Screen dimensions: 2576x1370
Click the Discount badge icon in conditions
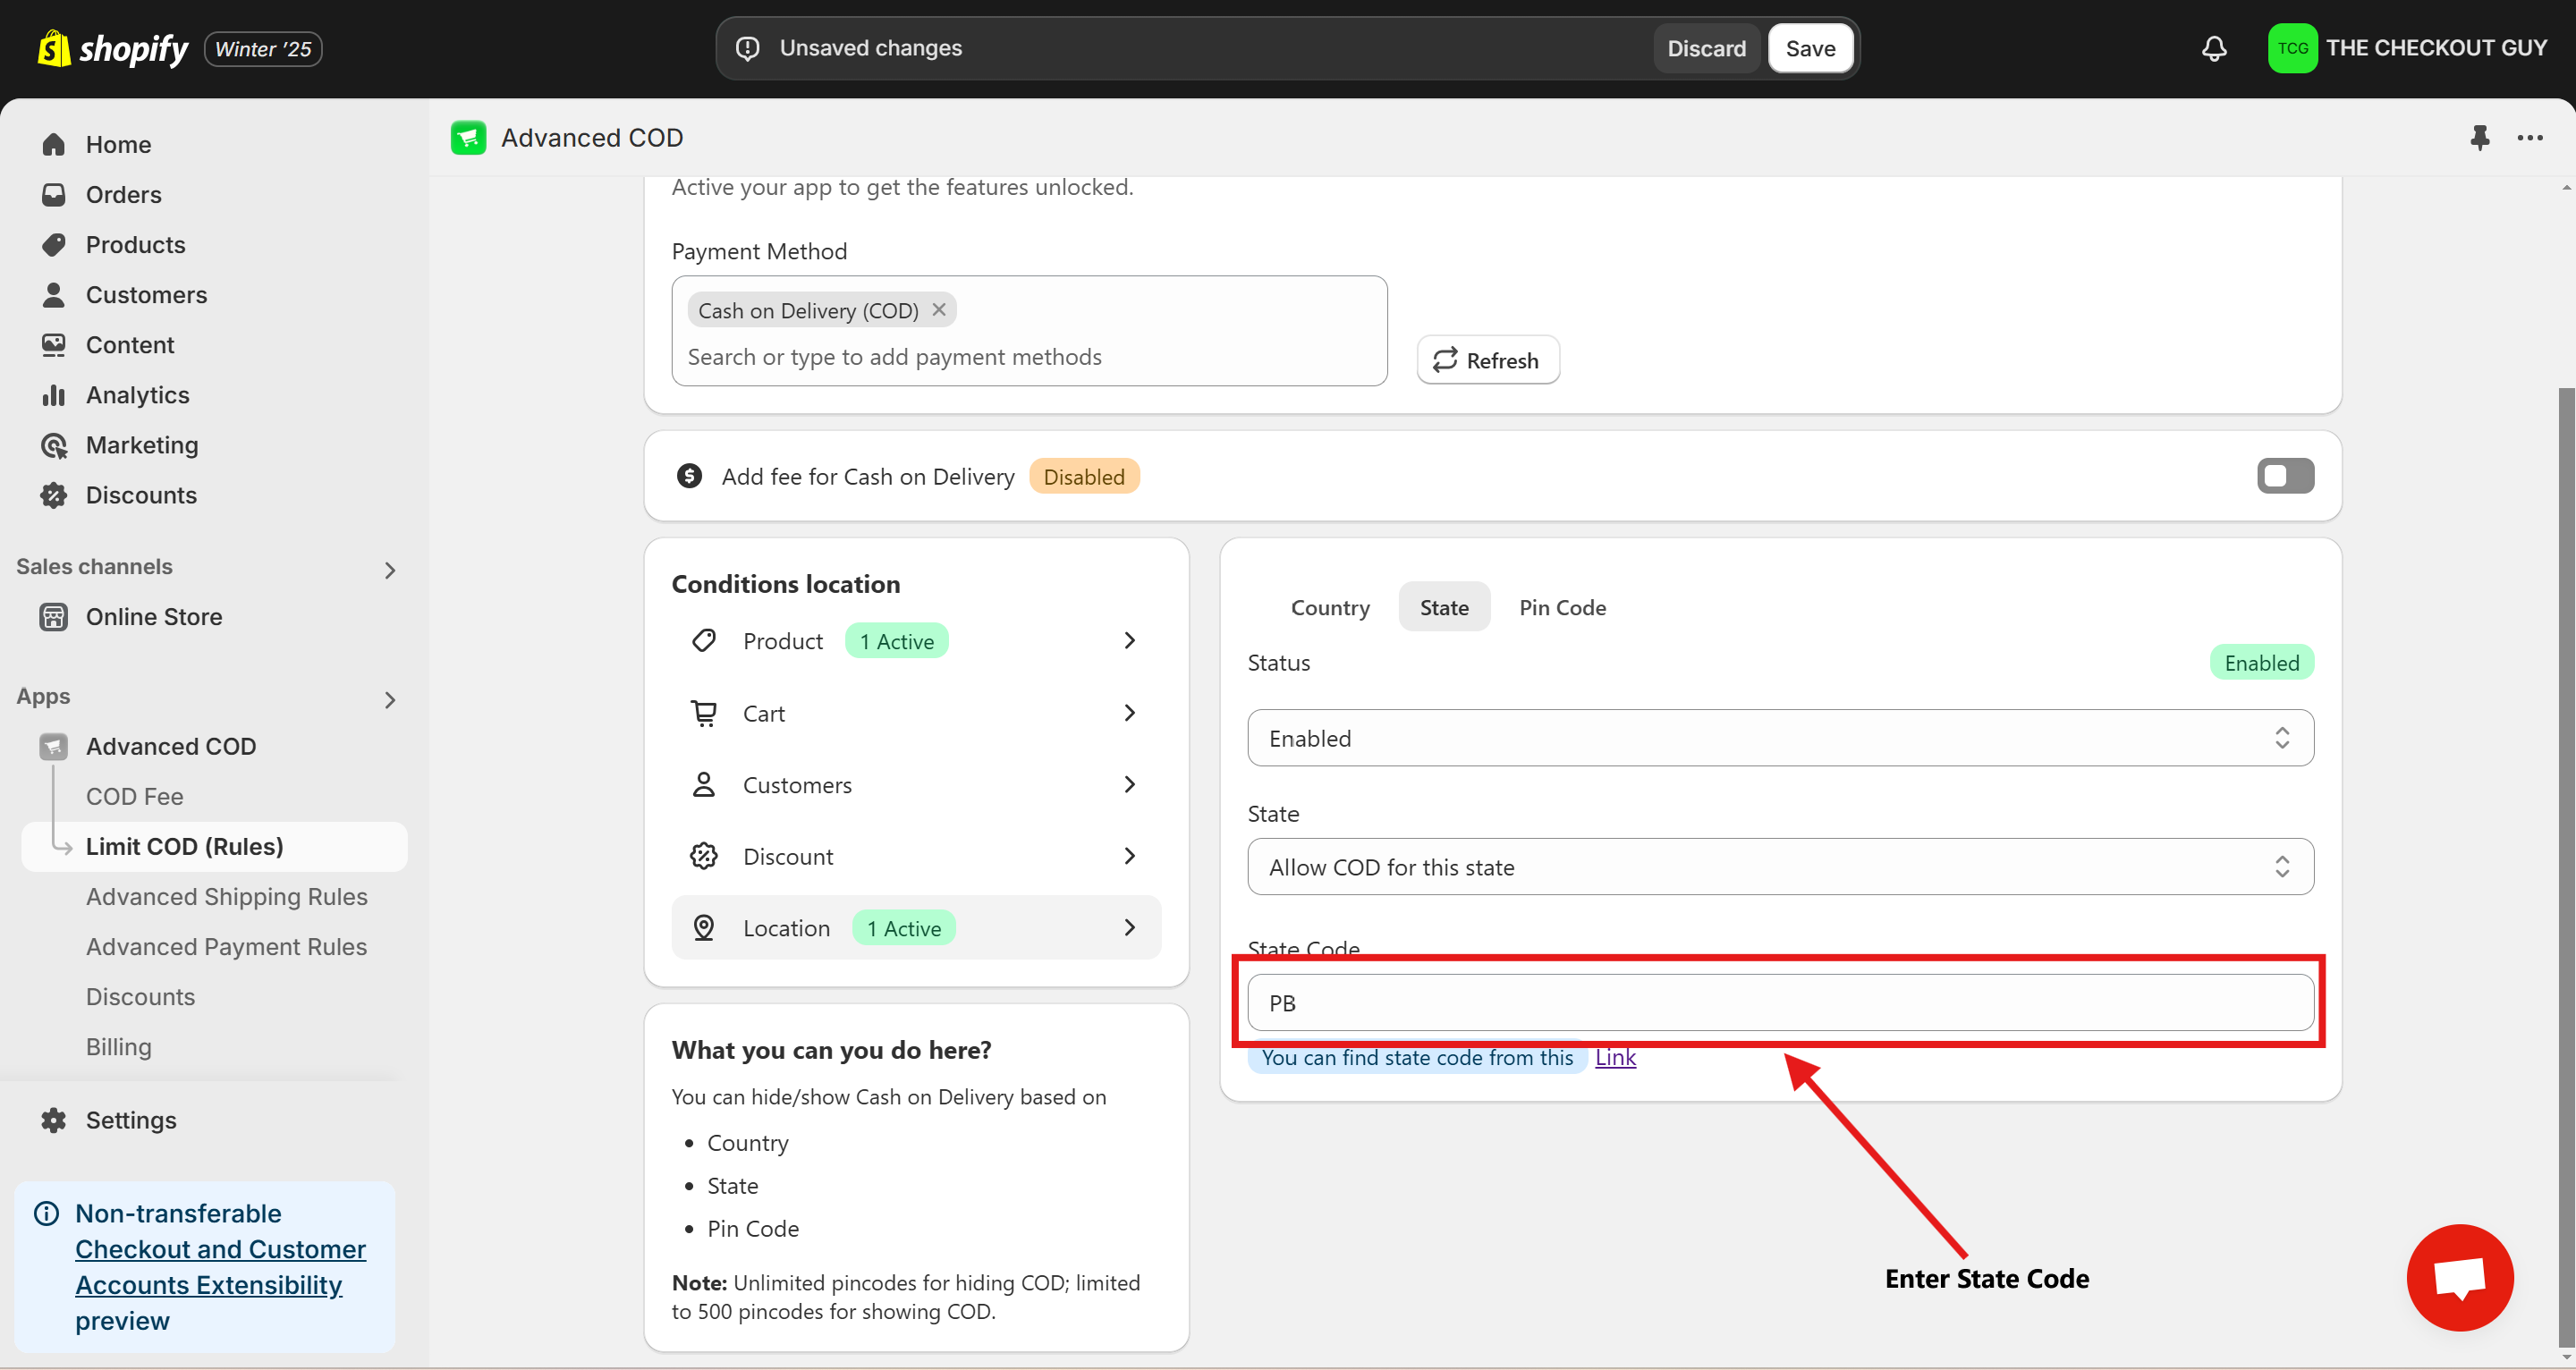(704, 855)
